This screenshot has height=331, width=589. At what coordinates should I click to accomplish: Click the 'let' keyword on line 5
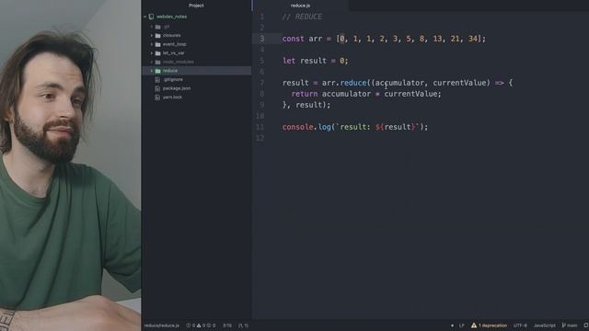click(288, 61)
